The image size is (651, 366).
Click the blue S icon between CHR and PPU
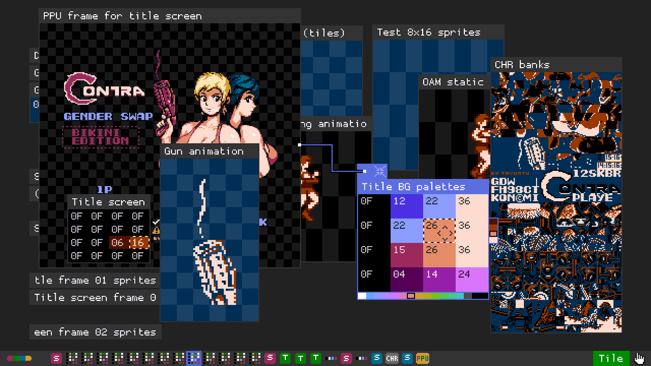click(x=407, y=358)
